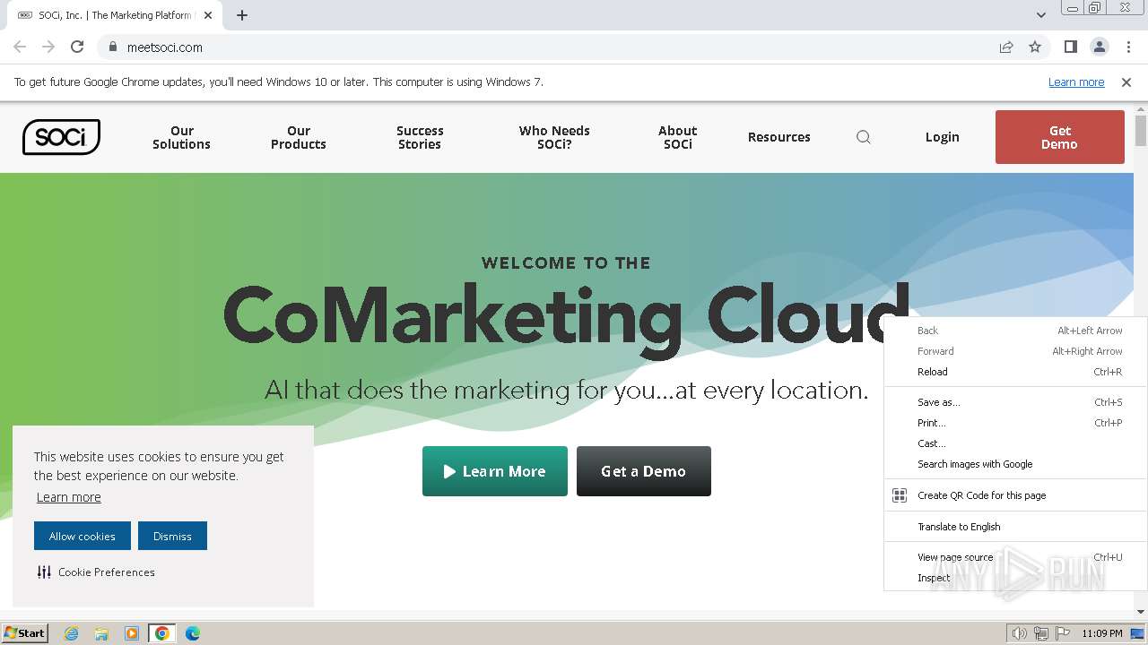This screenshot has height=645, width=1148.
Task: Click the SOCi logo
Action: pos(61,137)
